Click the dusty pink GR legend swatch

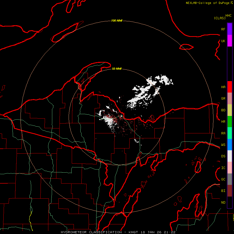point(230,99)
